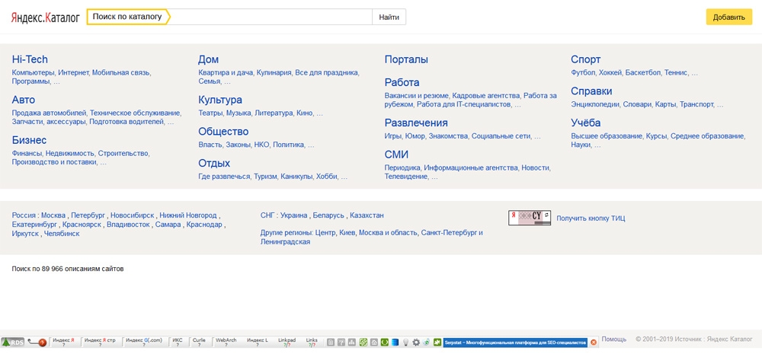The image size is (762, 360).
Task: Open the Культура category
Action: pos(220,100)
